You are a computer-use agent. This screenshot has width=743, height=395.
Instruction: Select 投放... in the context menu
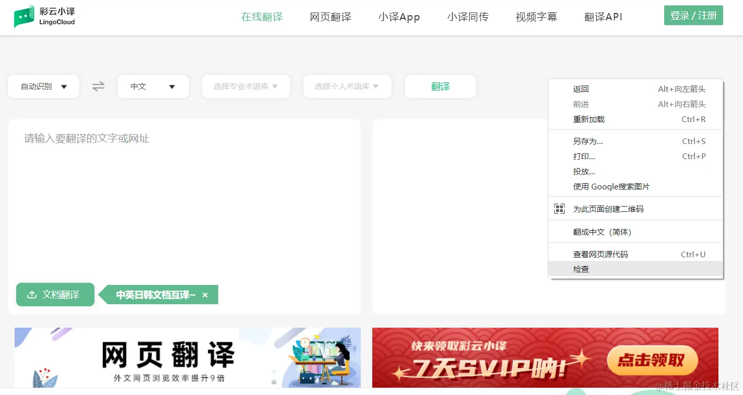(635, 172)
